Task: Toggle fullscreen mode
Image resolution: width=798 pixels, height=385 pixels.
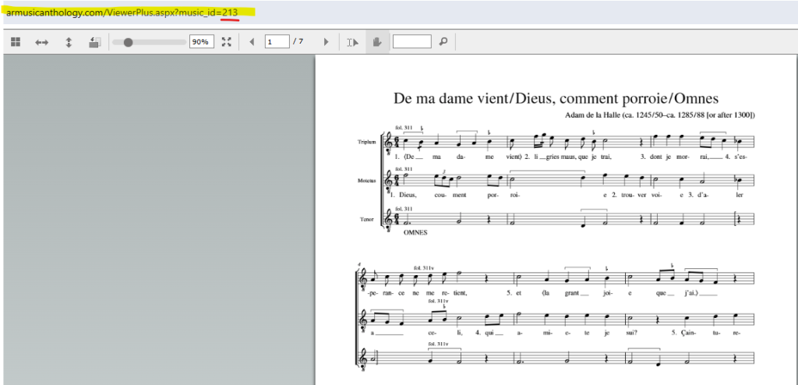Action: click(227, 42)
